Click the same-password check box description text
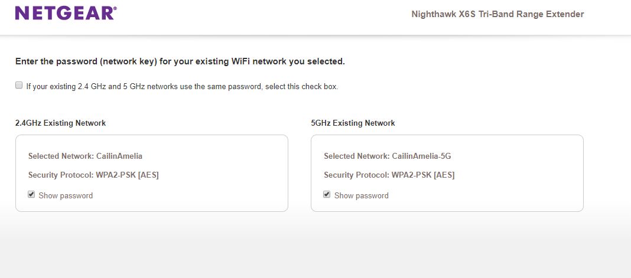 click(182, 87)
